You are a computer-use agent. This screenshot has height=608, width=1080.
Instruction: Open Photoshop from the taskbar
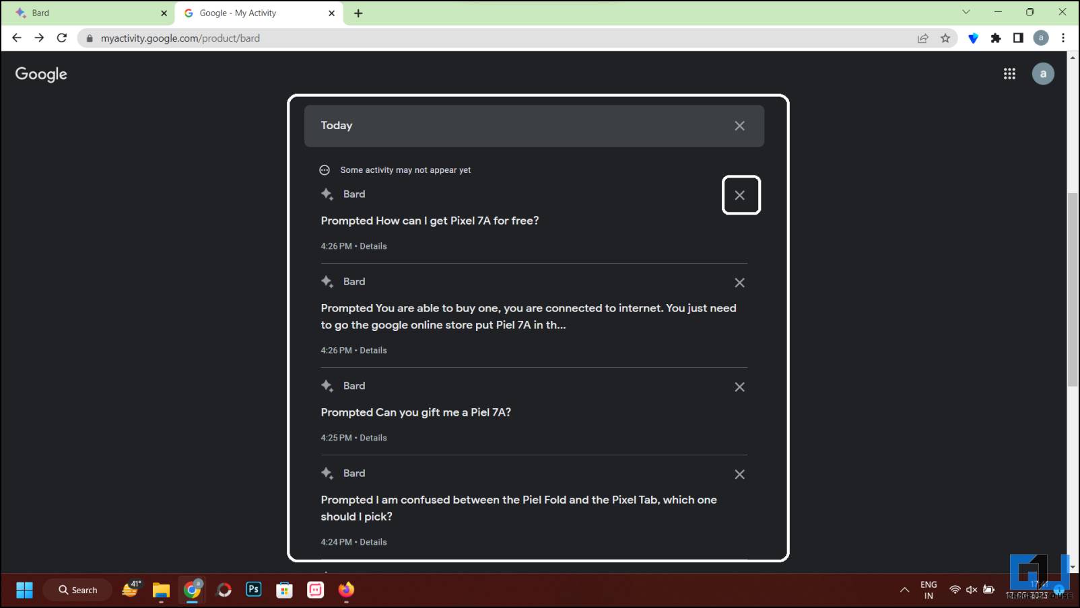click(x=254, y=590)
